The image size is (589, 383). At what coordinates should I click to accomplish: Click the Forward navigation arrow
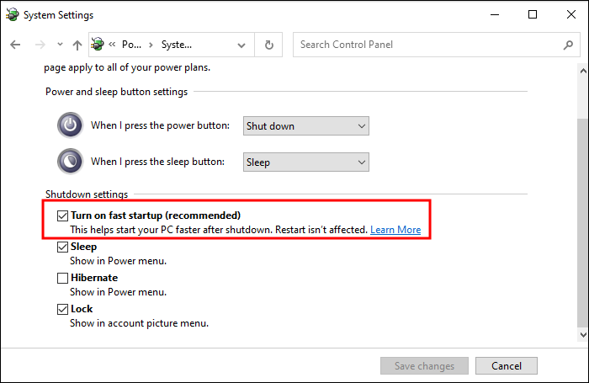tap(38, 45)
